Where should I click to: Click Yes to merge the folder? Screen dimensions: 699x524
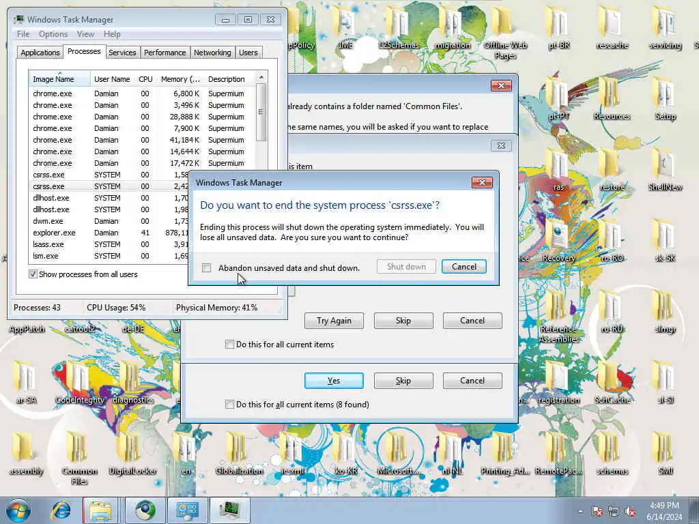(334, 381)
